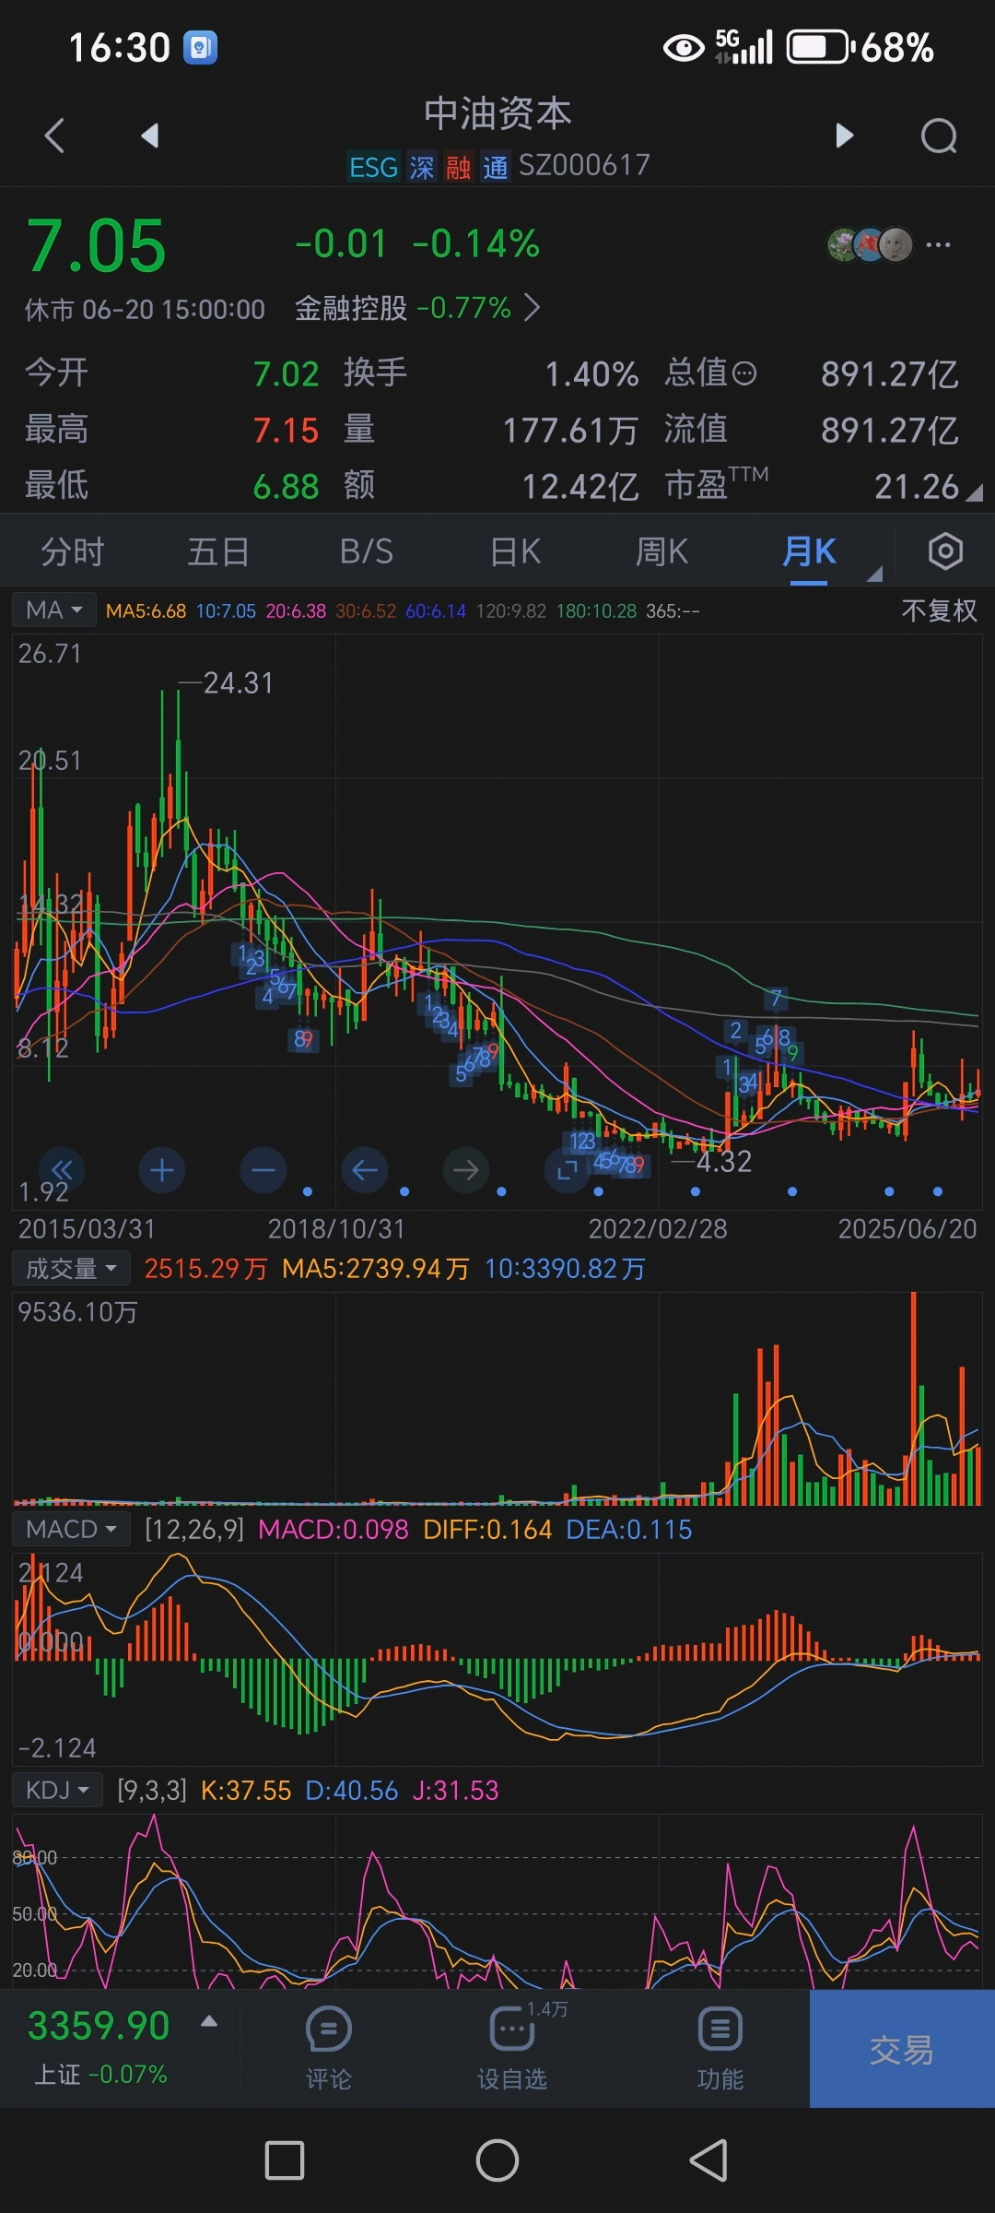
Task: Tap Android recent apps square button
Action: coord(285,2160)
